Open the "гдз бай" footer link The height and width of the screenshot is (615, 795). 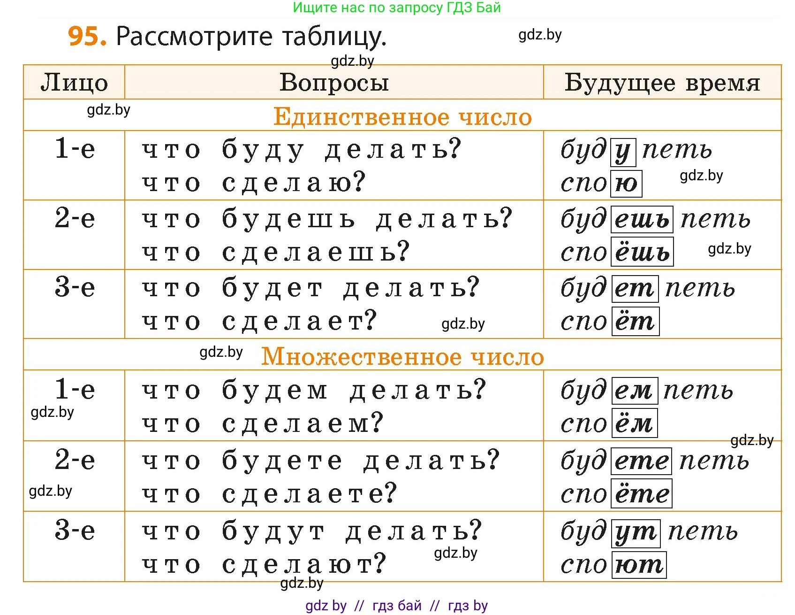396,606
